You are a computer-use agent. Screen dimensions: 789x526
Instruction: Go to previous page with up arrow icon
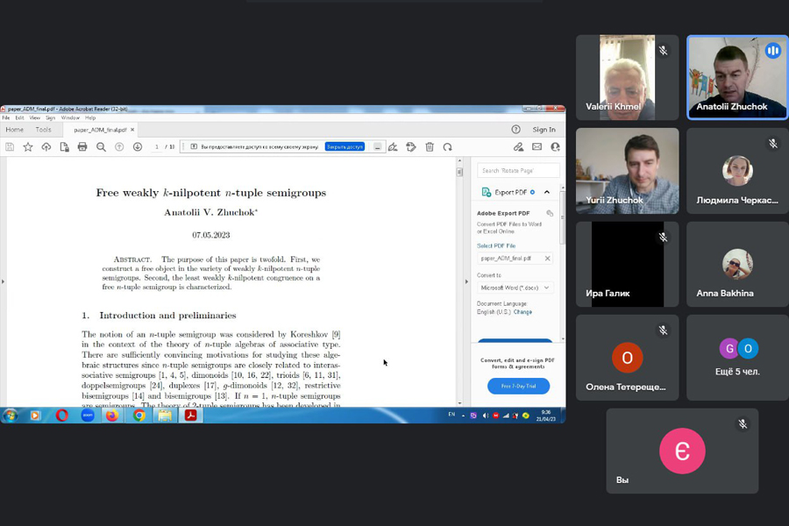tap(119, 147)
